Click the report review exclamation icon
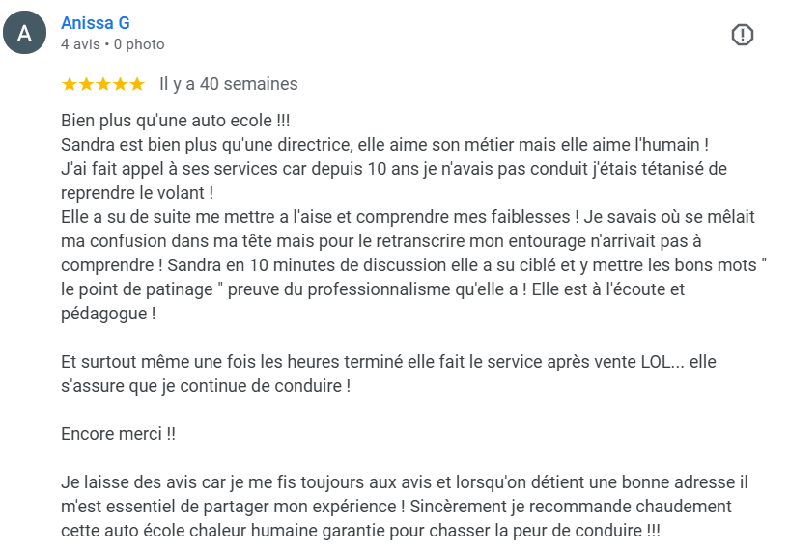Image resolution: width=789 pixels, height=550 pixels. [742, 35]
